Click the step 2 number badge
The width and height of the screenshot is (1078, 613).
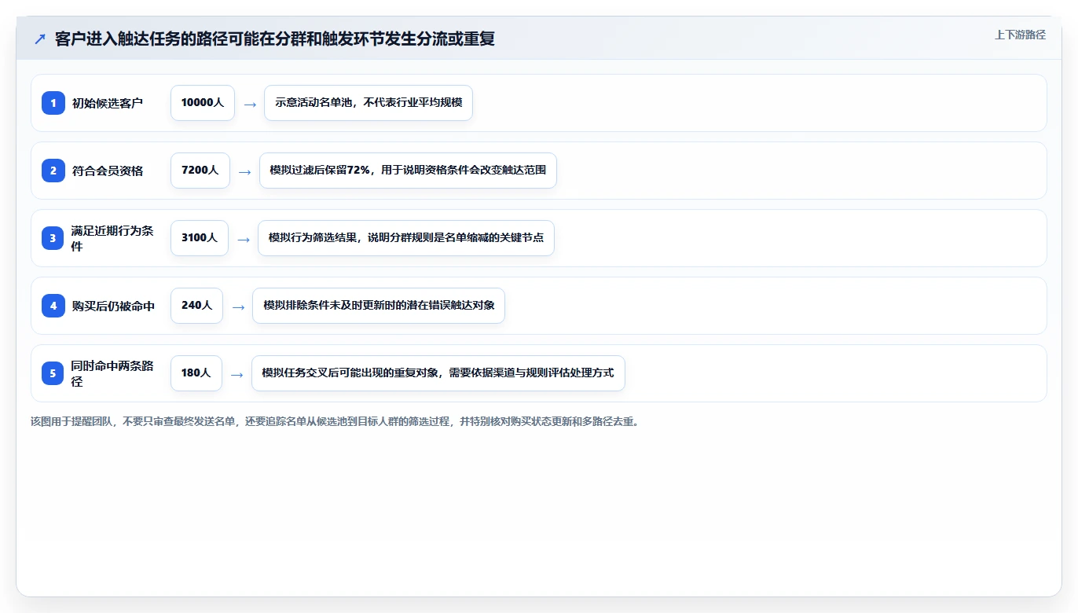click(53, 171)
